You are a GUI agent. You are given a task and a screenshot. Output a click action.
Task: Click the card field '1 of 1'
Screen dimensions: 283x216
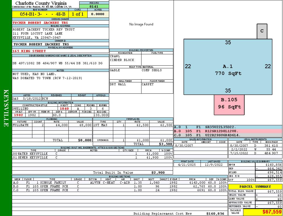click(x=78, y=14)
